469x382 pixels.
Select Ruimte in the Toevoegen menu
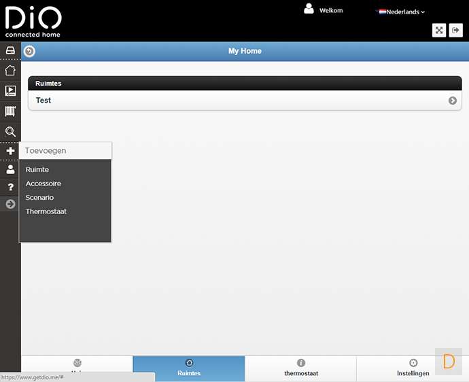[37, 170]
